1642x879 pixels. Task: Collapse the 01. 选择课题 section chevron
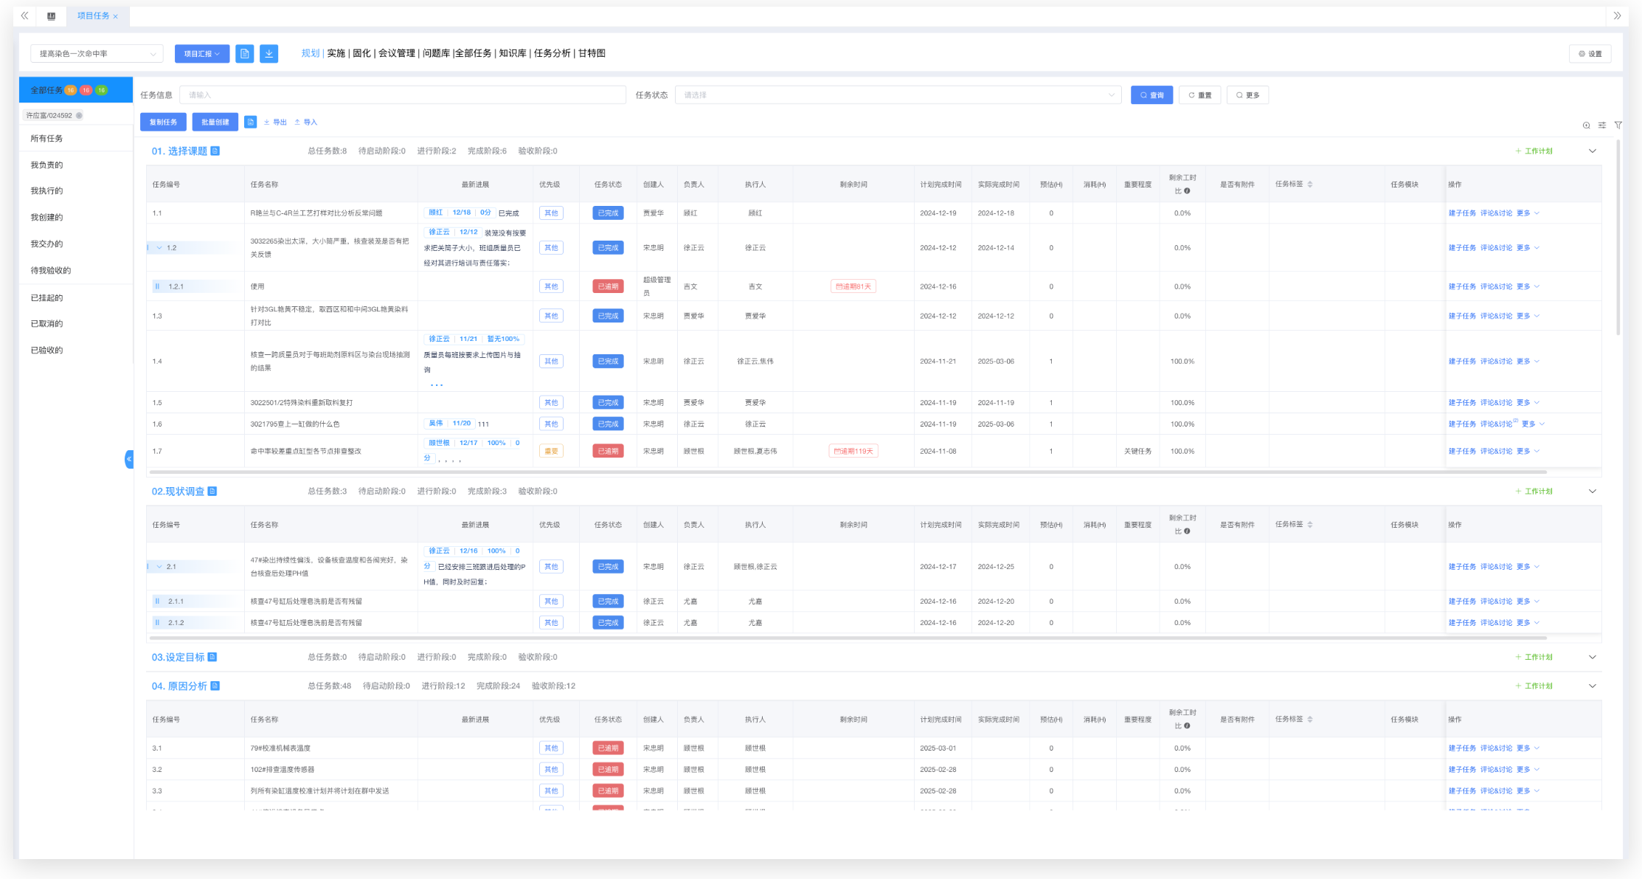coord(1593,151)
